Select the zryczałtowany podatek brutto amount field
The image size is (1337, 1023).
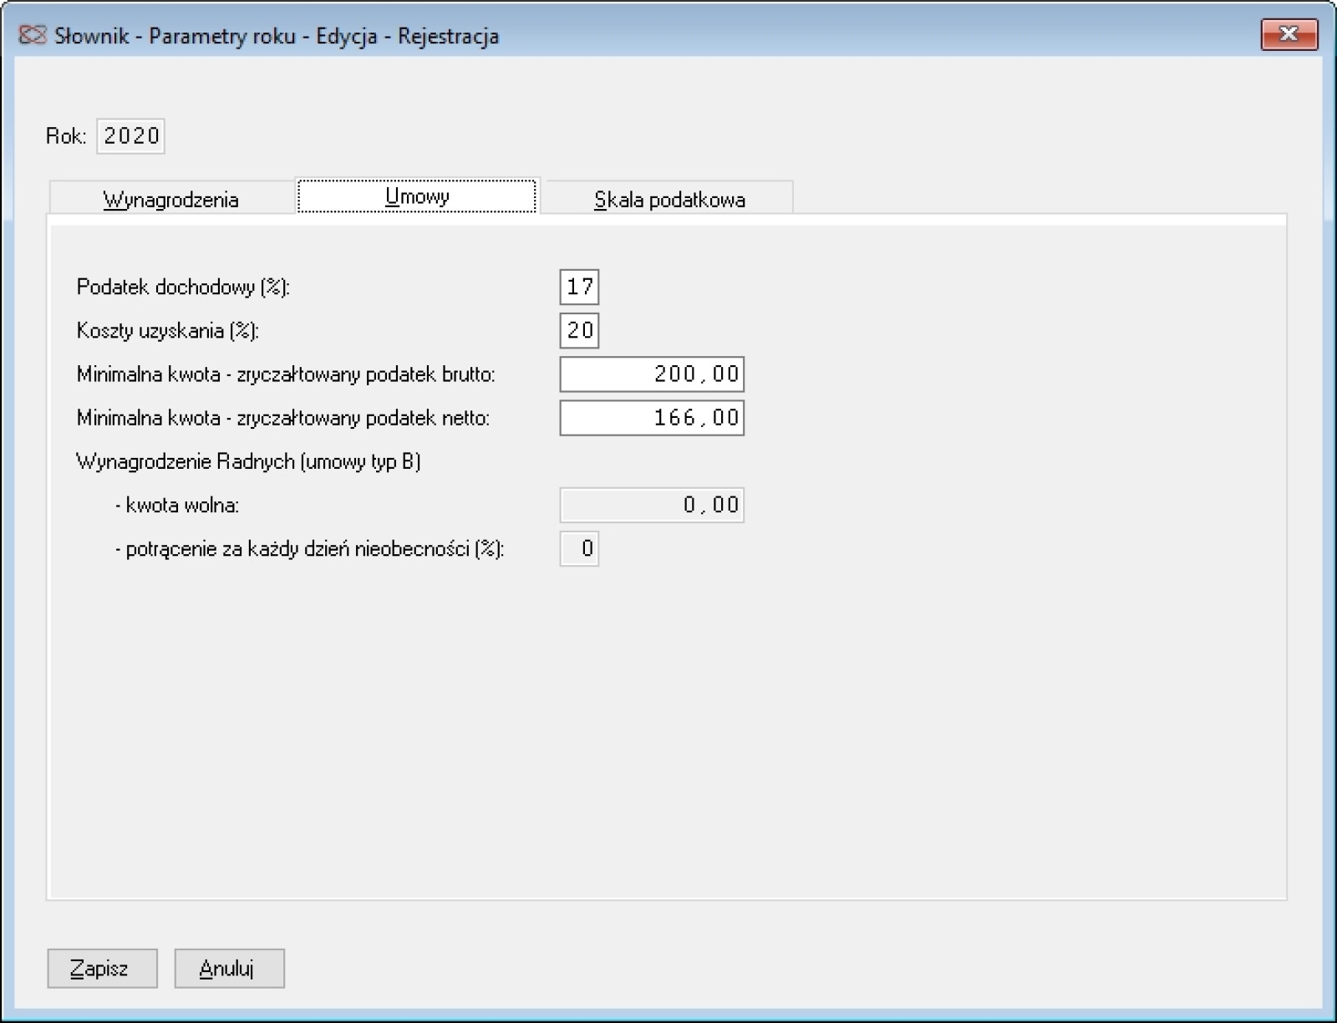[x=652, y=374]
